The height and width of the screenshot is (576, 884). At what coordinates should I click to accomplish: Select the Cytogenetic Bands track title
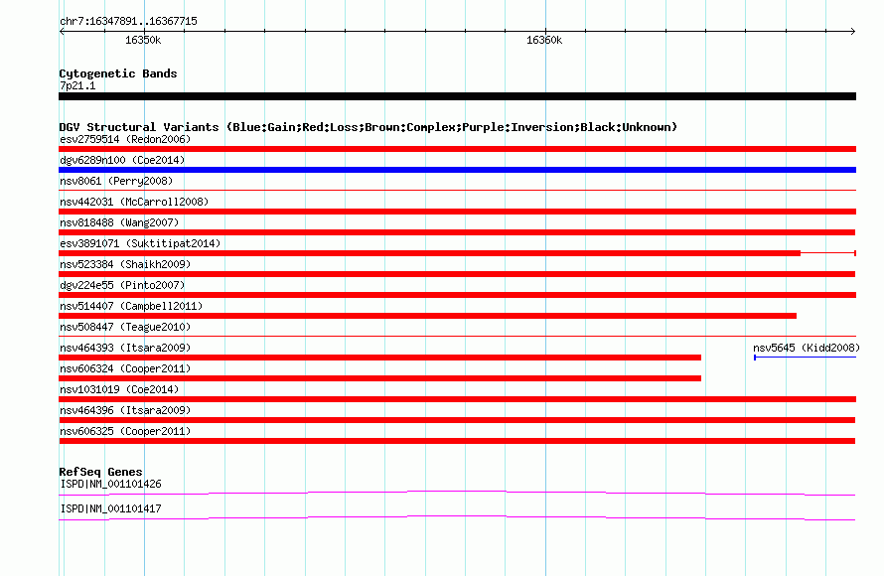[x=118, y=73]
